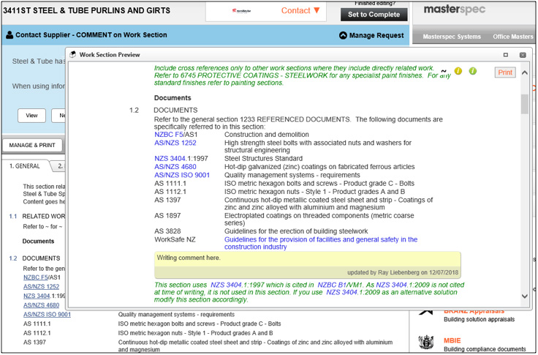Switch to the 1. GENERAL tab
Viewport: 538px width, 355px height.
pos(25,166)
